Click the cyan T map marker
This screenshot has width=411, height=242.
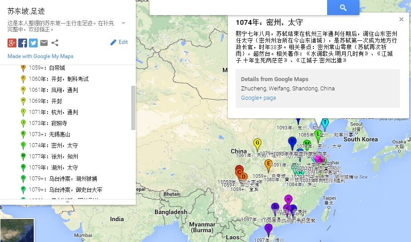pyautogui.click(x=325, y=123)
